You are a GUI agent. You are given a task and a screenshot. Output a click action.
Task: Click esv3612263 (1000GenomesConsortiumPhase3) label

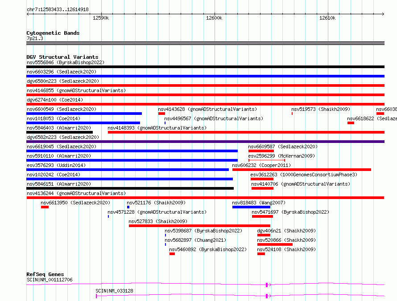(304, 175)
